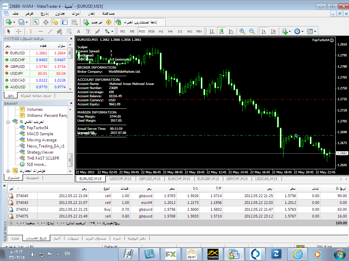This screenshot has height=261, width=349.
Task: Open the ملف (File) menu
Action: [15, 13]
